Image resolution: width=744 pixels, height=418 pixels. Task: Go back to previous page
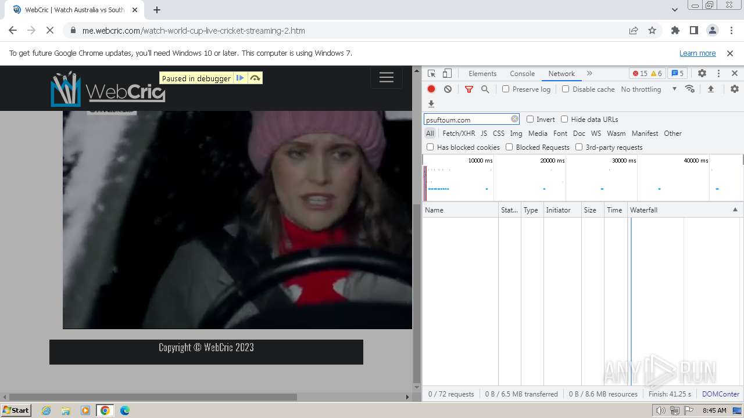pyautogui.click(x=13, y=31)
